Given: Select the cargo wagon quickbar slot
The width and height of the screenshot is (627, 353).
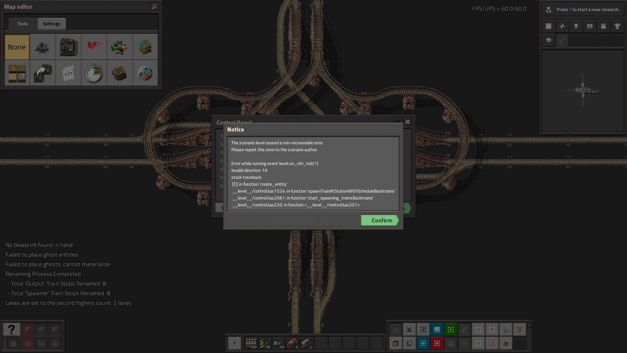Looking at the screenshot, I should coord(306,343).
